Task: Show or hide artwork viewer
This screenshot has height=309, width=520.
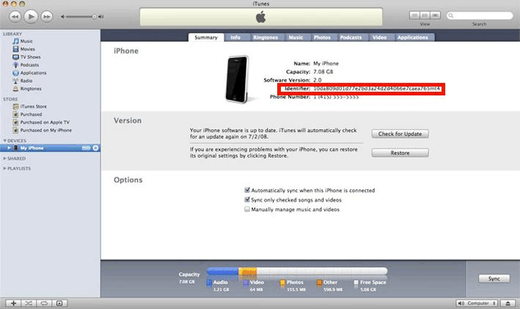Action: [x=59, y=303]
